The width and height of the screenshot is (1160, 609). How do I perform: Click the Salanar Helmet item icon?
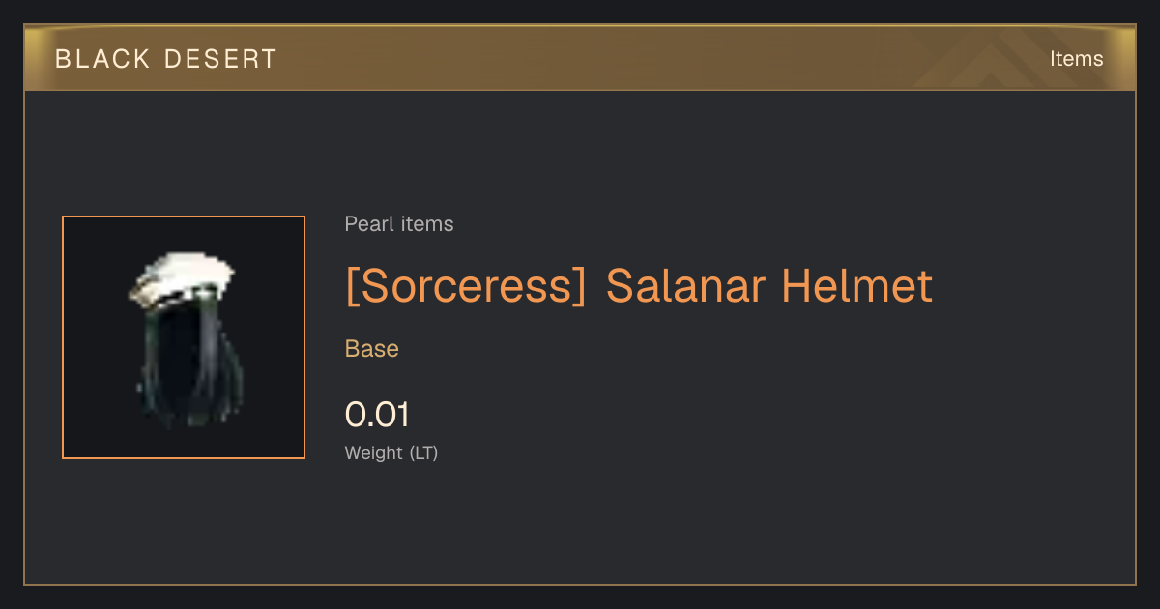click(x=184, y=337)
